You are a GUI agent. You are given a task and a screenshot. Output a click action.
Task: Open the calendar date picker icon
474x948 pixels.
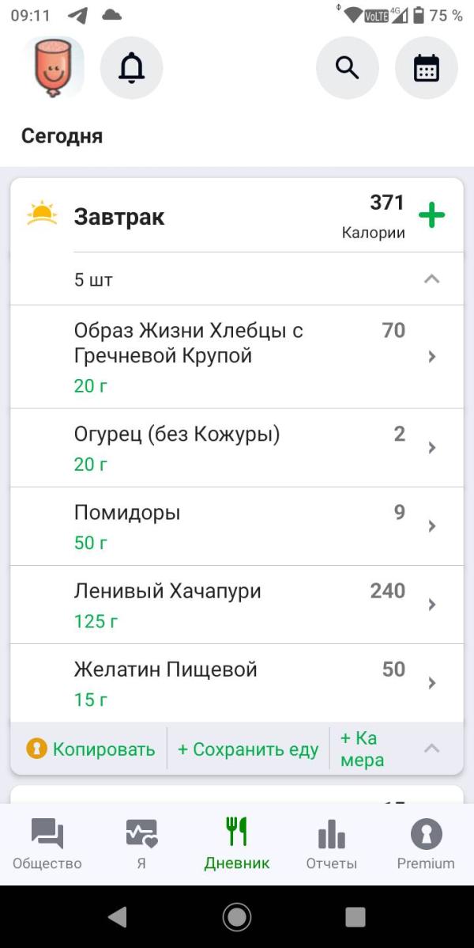coord(427,68)
